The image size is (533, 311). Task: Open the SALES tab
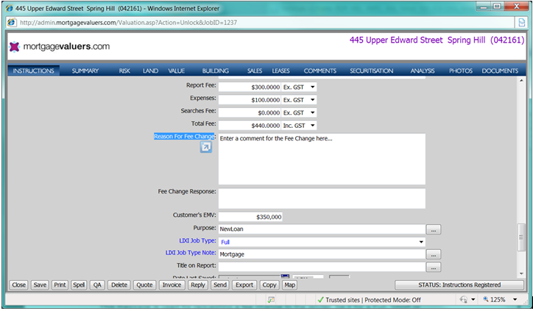pos(255,71)
